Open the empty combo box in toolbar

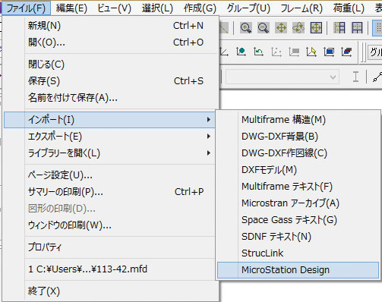coord(283,77)
